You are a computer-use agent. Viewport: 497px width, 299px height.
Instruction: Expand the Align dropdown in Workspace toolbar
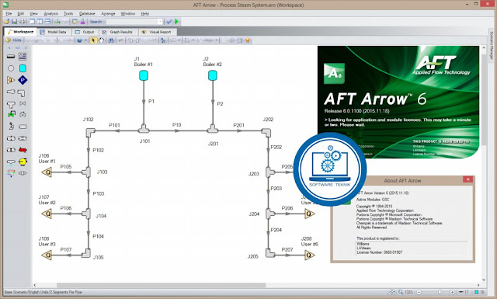tap(217, 40)
